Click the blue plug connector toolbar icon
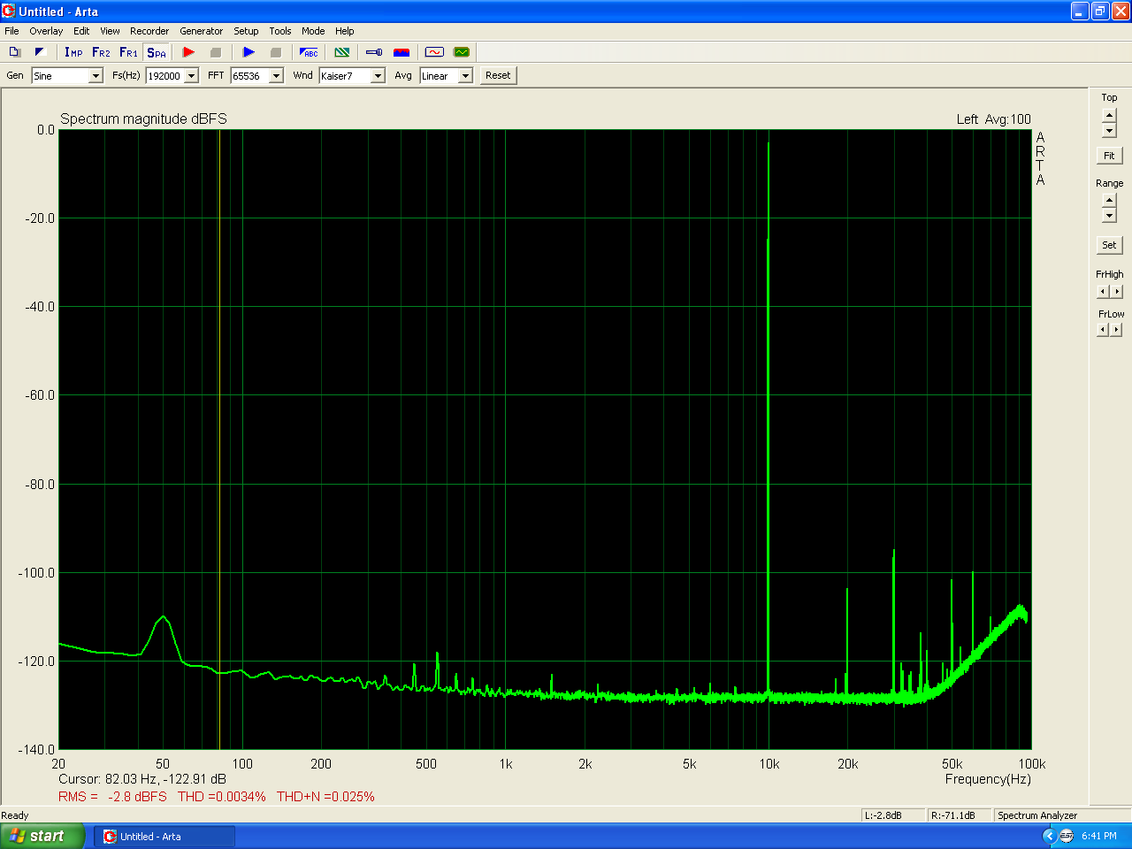1132x849 pixels. pos(374,52)
